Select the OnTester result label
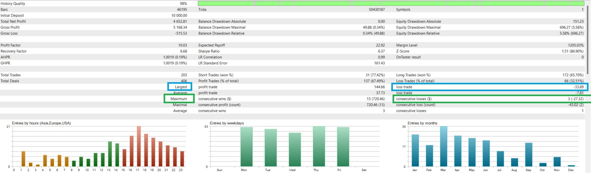Viewport: 591px width, 173px height. coord(408,57)
